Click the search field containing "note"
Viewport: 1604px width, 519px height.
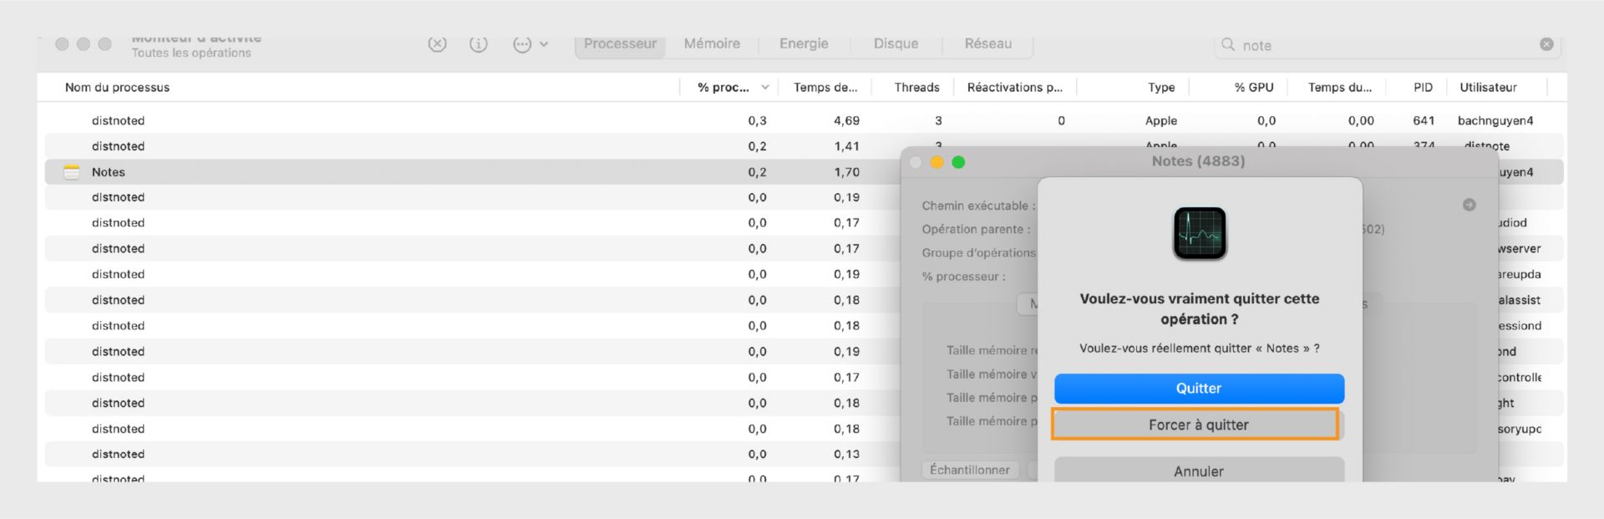tap(1387, 45)
